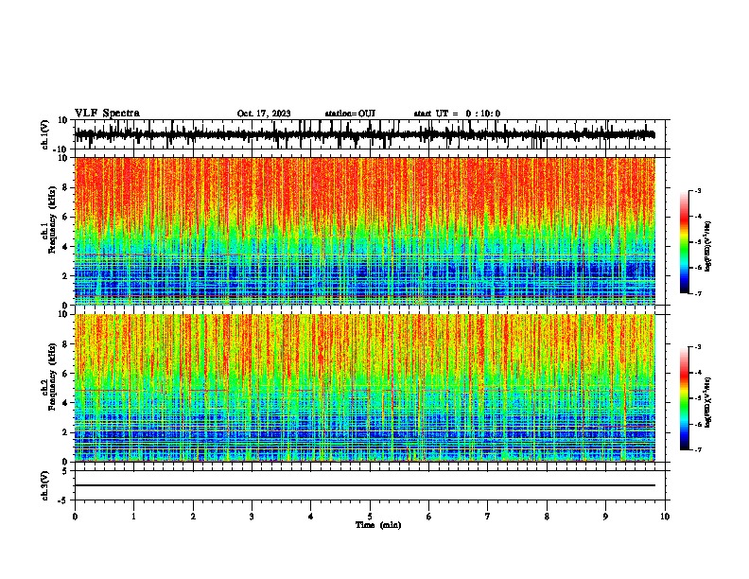Click inside the ch.1 spectrogram panel
This screenshot has height=579, width=749.
365,231
